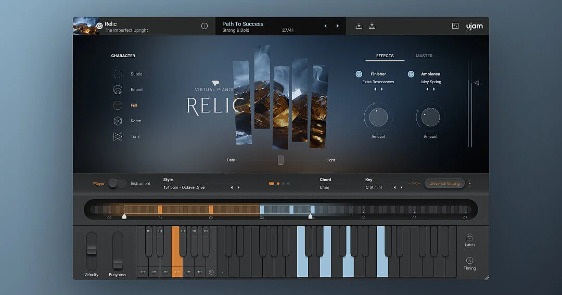Click the Busyness slider
562x295 pixels.
(x=118, y=251)
